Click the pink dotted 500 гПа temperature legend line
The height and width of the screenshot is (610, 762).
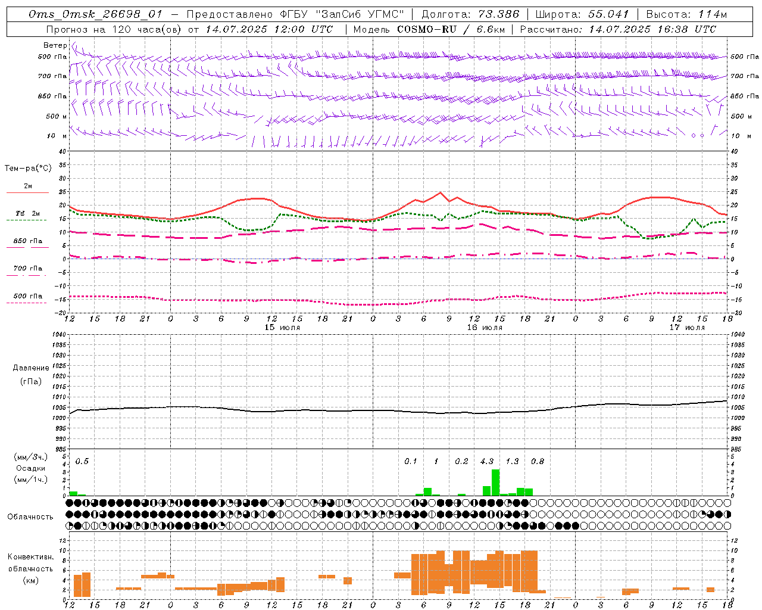[x=27, y=303]
